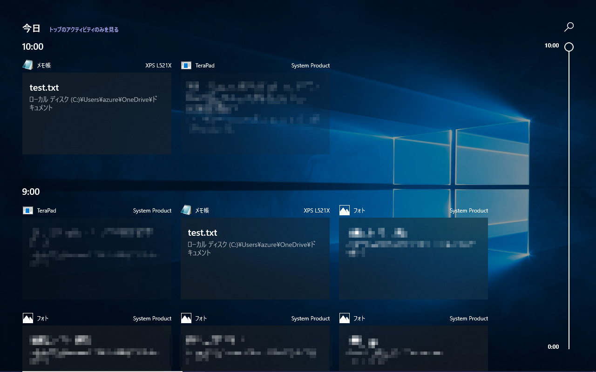This screenshot has width=596, height=372.
Task: Click TeraPad app name under 9:00
Action: [47, 211]
